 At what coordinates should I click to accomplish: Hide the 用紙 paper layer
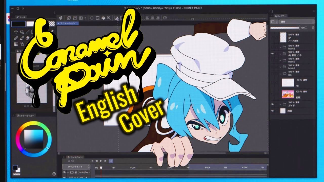pos(273,111)
